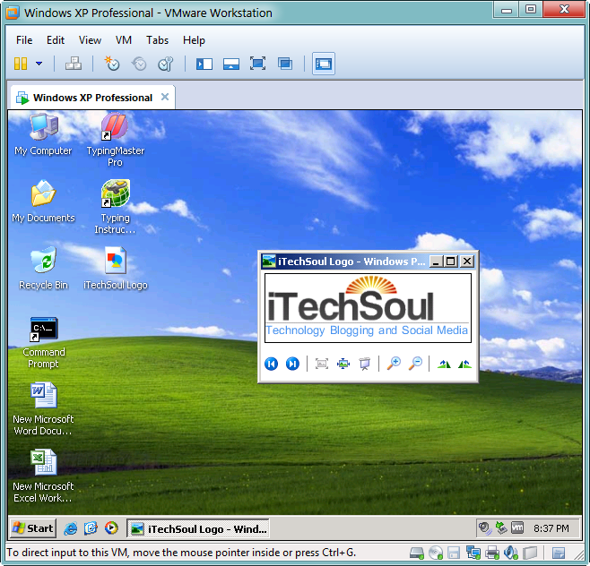Screen dimensions: 590x566
Task: Click the hard disk device status icon
Action: pyautogui.click(x=417, y=553)
